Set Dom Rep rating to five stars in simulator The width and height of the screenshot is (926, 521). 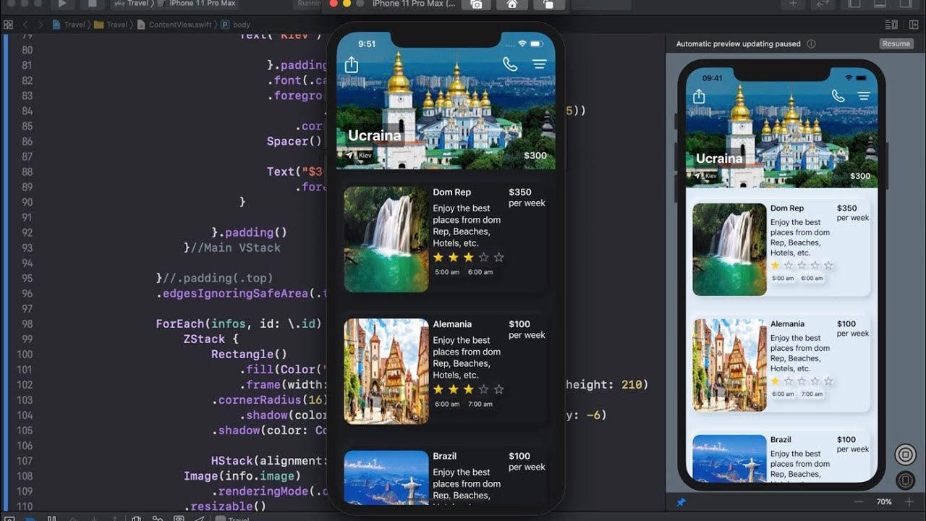(499, 257)
